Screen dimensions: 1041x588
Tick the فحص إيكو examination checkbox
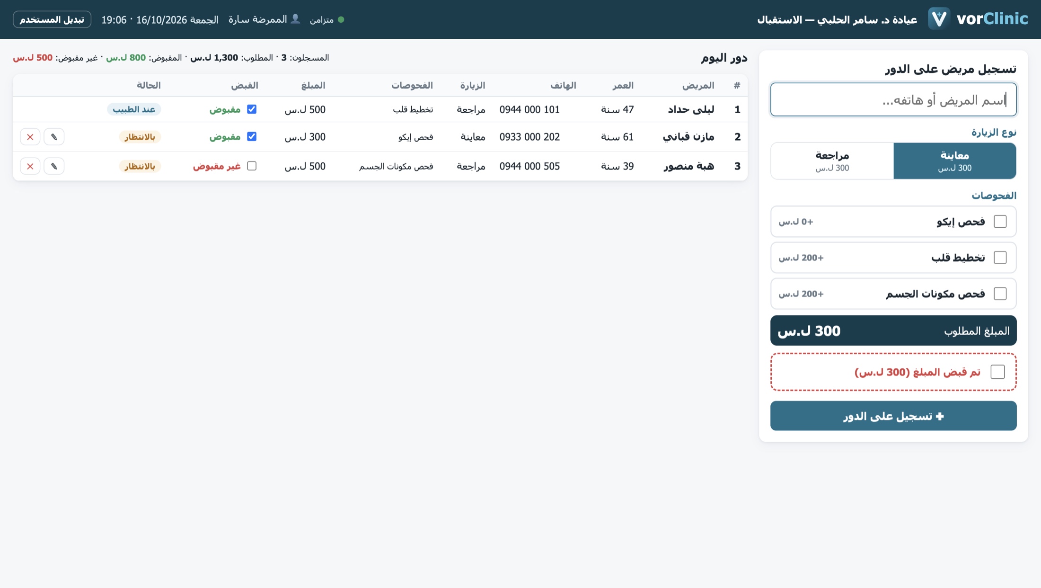tap(1000, 222)
